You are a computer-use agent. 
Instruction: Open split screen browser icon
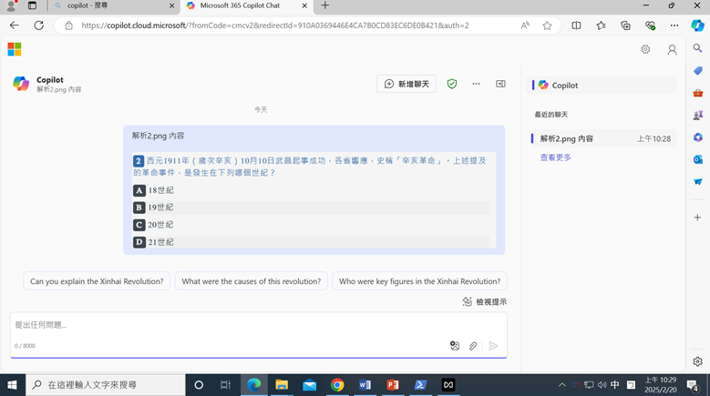[x=576, y=25]
